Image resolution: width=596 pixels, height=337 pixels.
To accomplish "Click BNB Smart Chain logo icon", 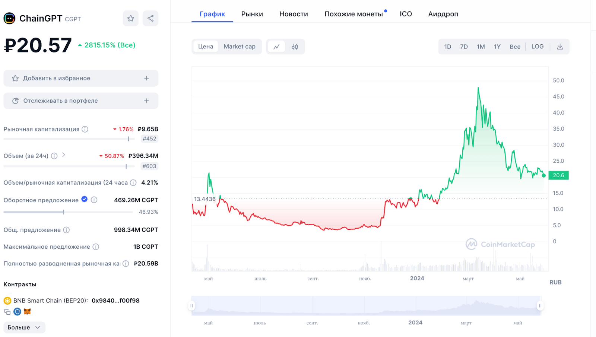I will tap(7, 301).
